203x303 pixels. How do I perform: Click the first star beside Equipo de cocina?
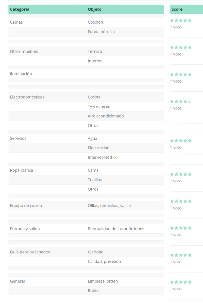(x=172, y=201)
